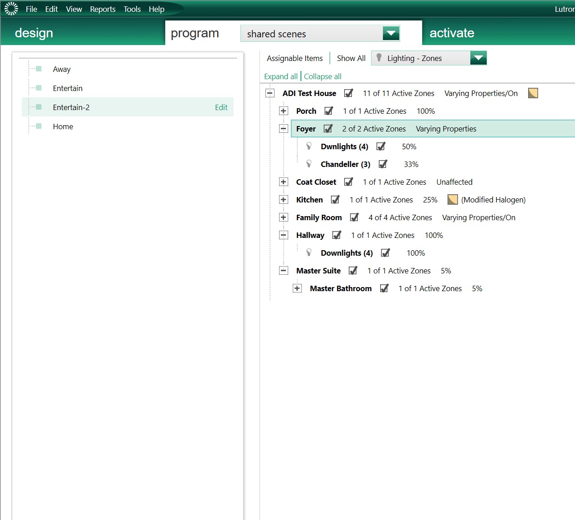Switch to the activate tab
Viewport: 575px width, 520px height.
pyautogui.click(x=452, y=33)
